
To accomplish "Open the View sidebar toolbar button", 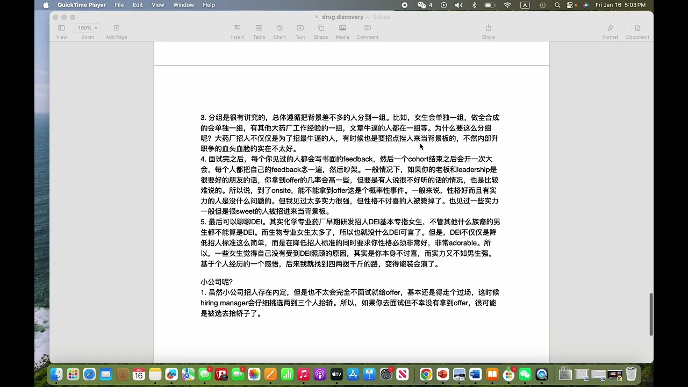I will pyautogui.click(x=61, y=31).
